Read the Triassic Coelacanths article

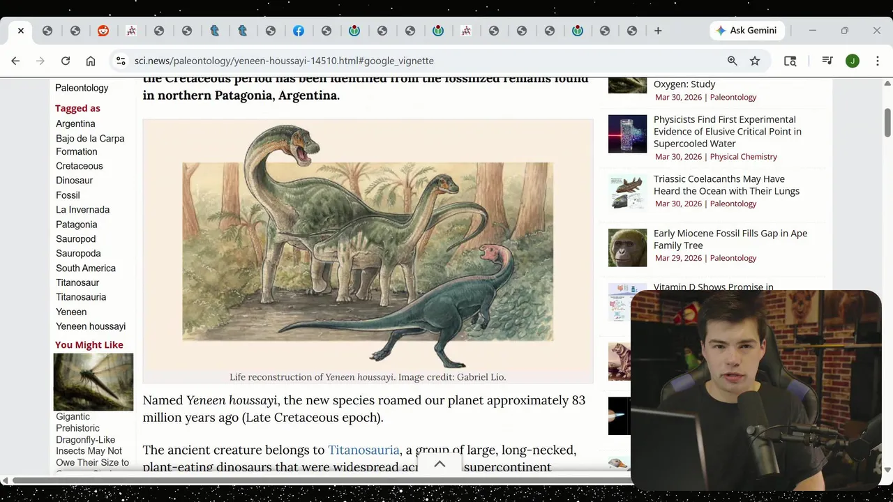click(726, 185)
